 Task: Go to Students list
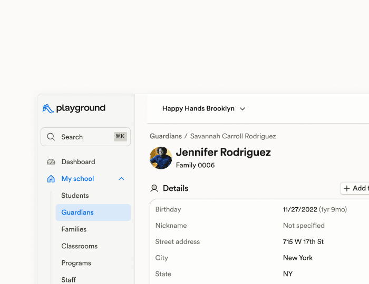click(x=75, y=196)
